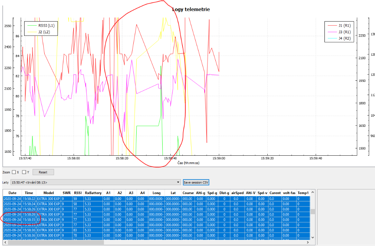Click the J4 (R2) legend entry

coord(344,38)
